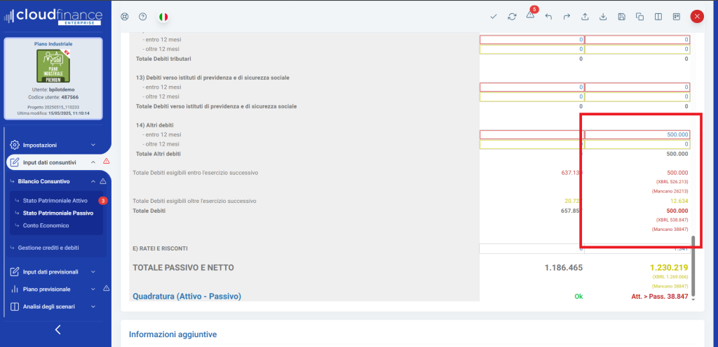Click the split columns view icon
Screen dimensions: 718x347
658,16
